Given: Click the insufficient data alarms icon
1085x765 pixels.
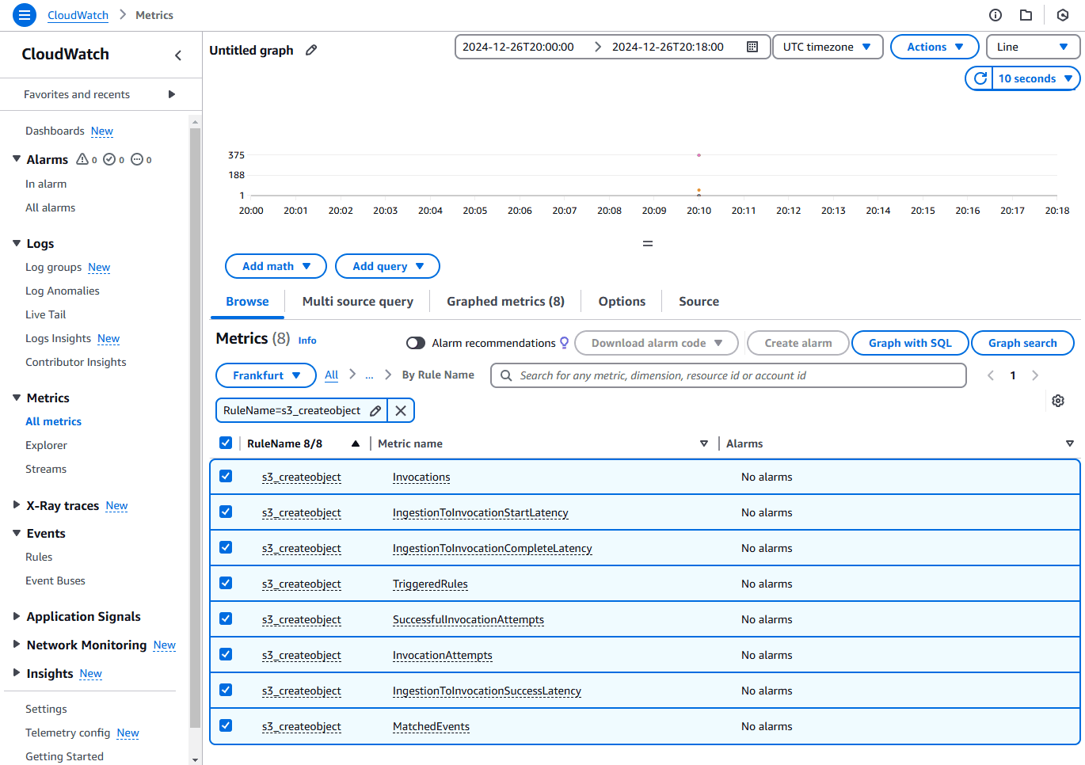Looking at the screenshot, I should [137, 159].
